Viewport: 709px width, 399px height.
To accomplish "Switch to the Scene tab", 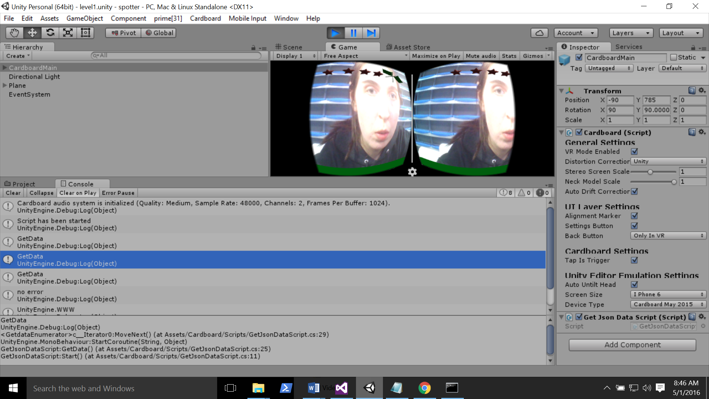I will 289,47.
